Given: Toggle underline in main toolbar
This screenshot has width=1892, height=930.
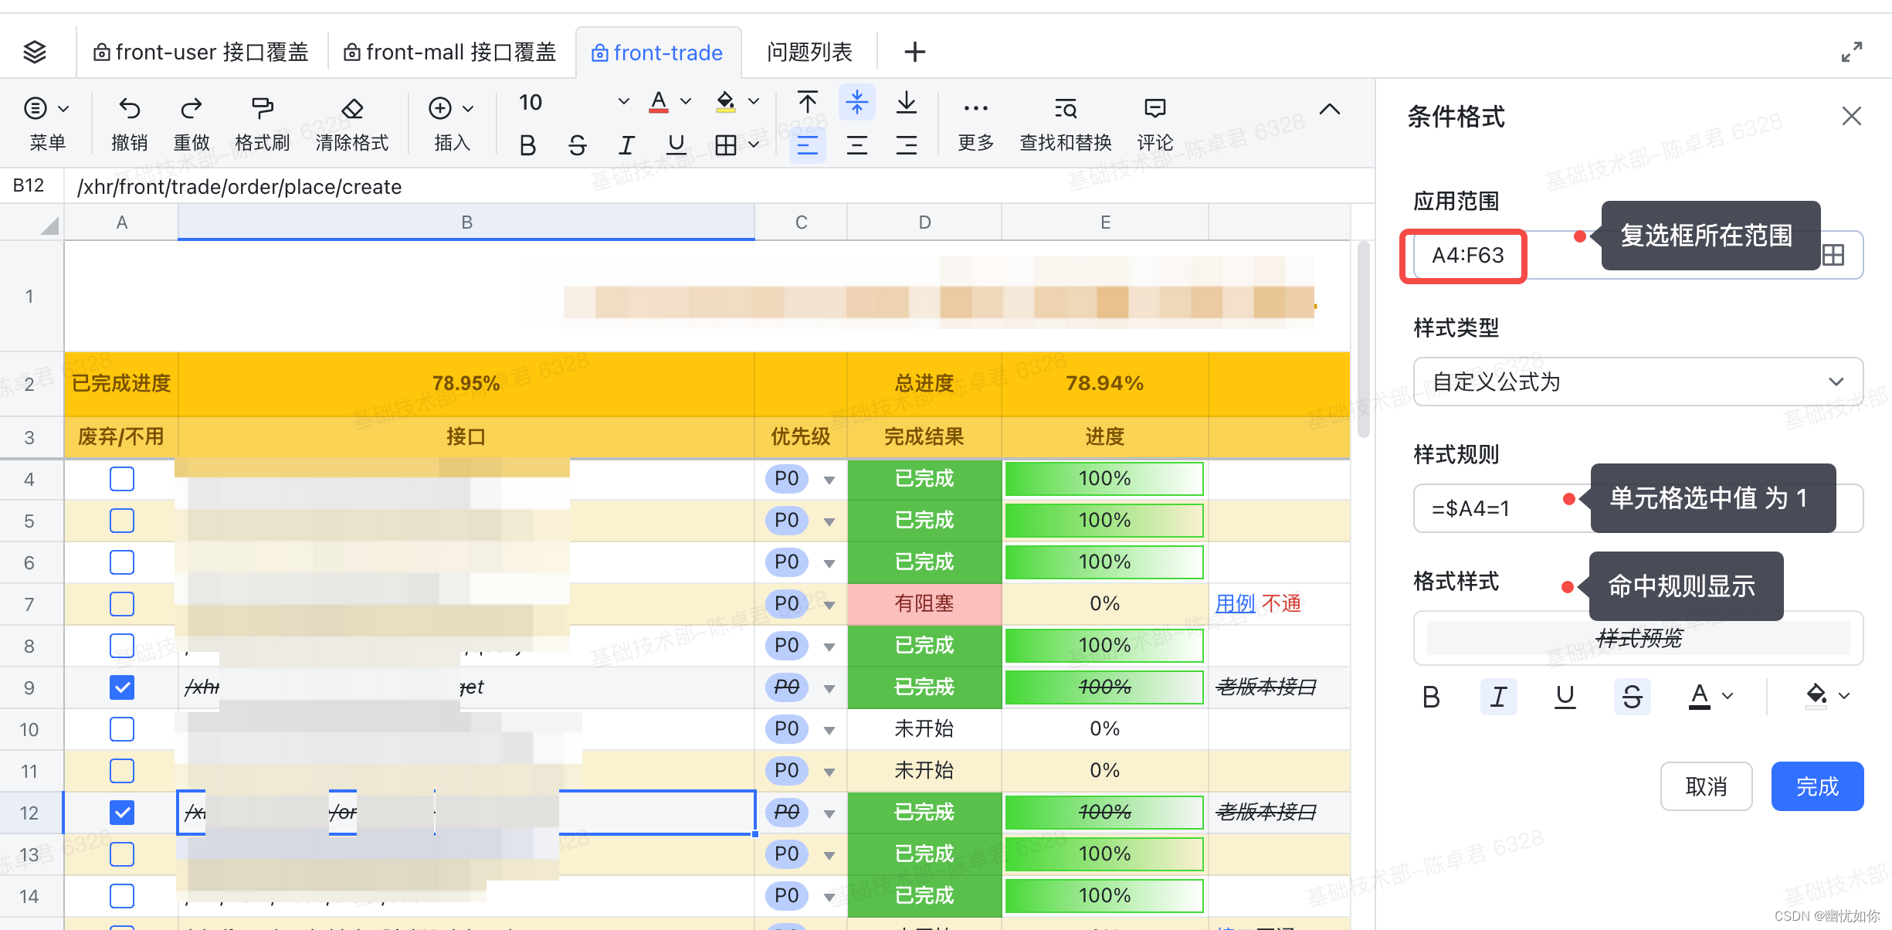Looking at the screenshot, I should click(676, 145).
